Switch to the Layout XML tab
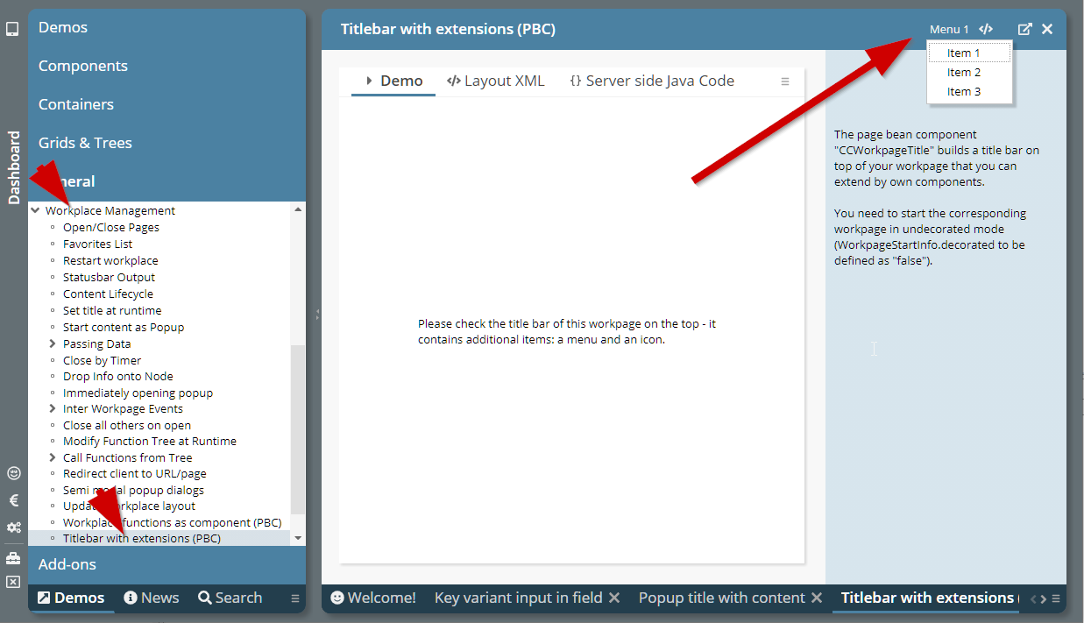The height and width of the screenshot is (623, 1084). 496,81
